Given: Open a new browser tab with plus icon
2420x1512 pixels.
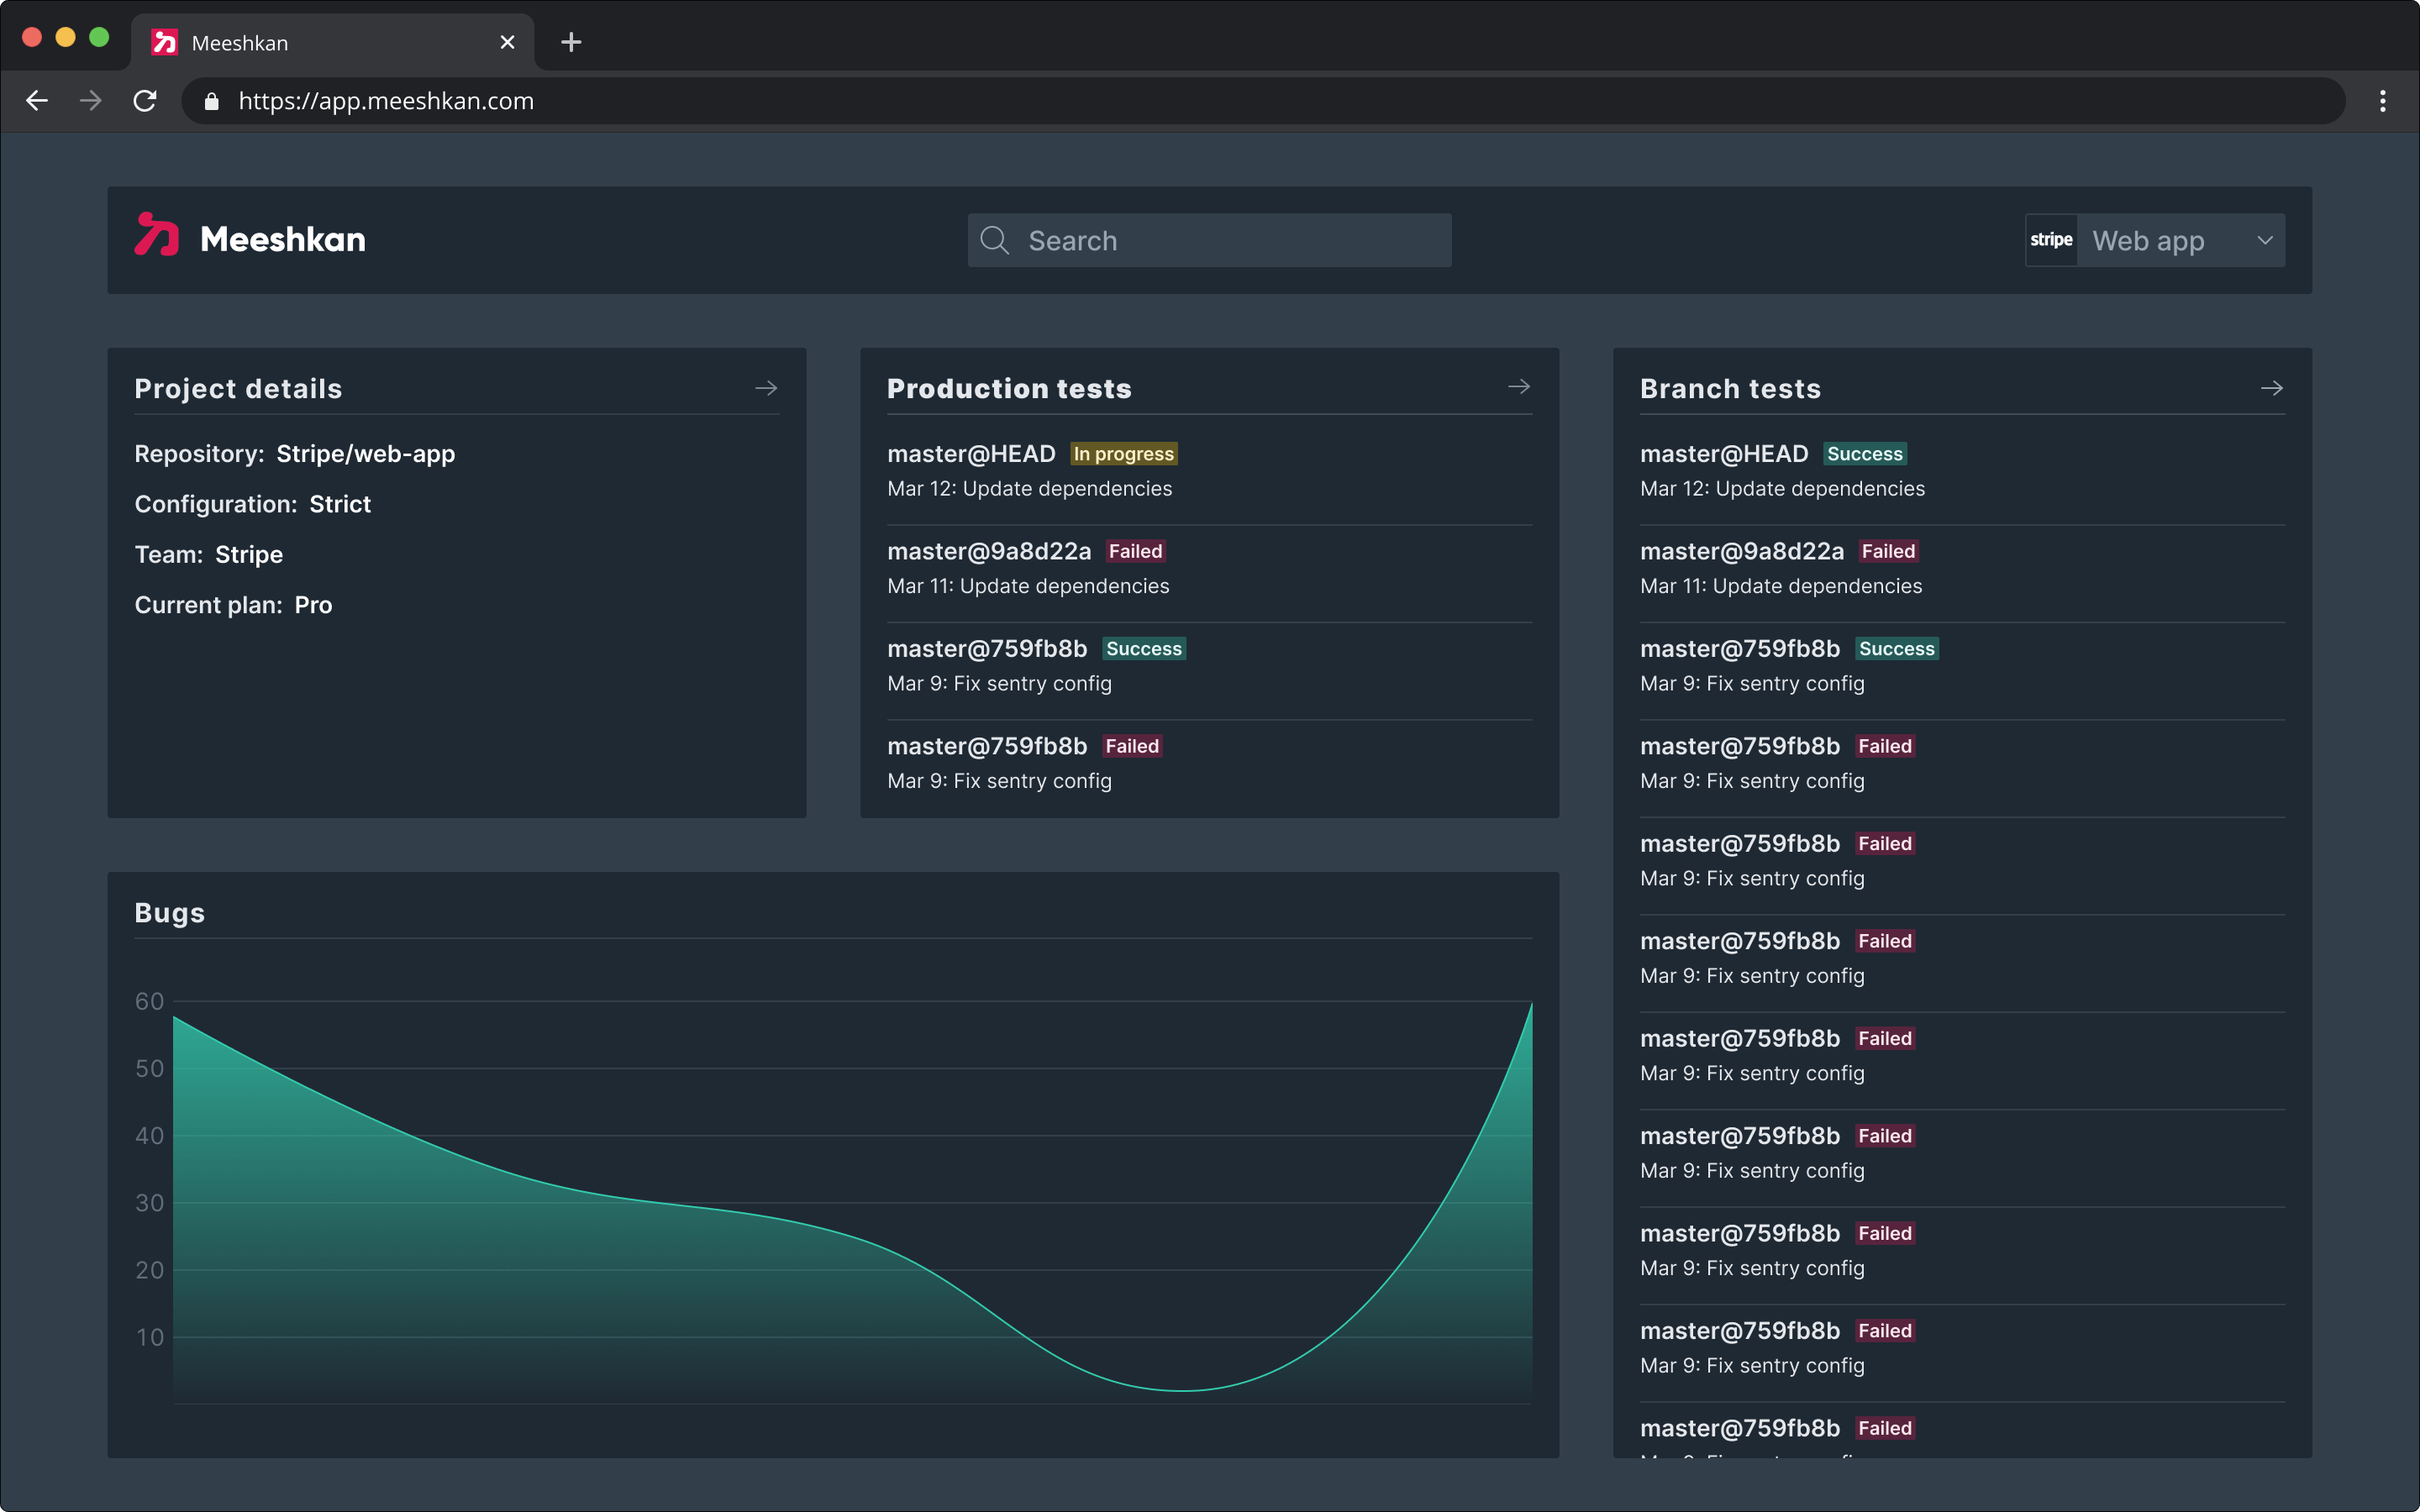Looking at the screenshot, I should (x=571, y=42).
